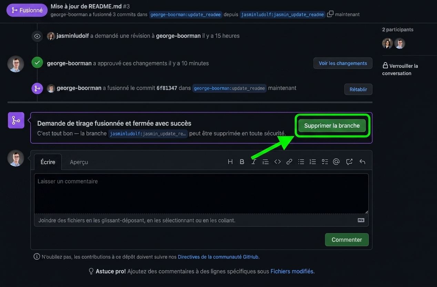Screen dimensions: 437x287
Task: Insert a quote block
Action: tap(265, 161)
